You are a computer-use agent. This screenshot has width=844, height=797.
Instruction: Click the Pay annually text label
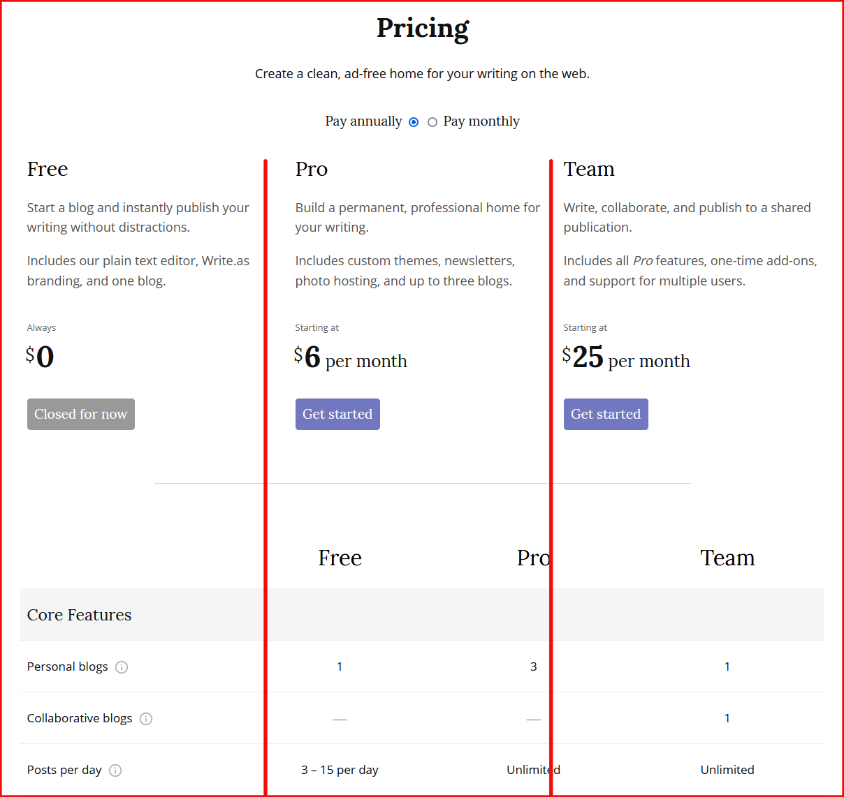coord(363,121)
